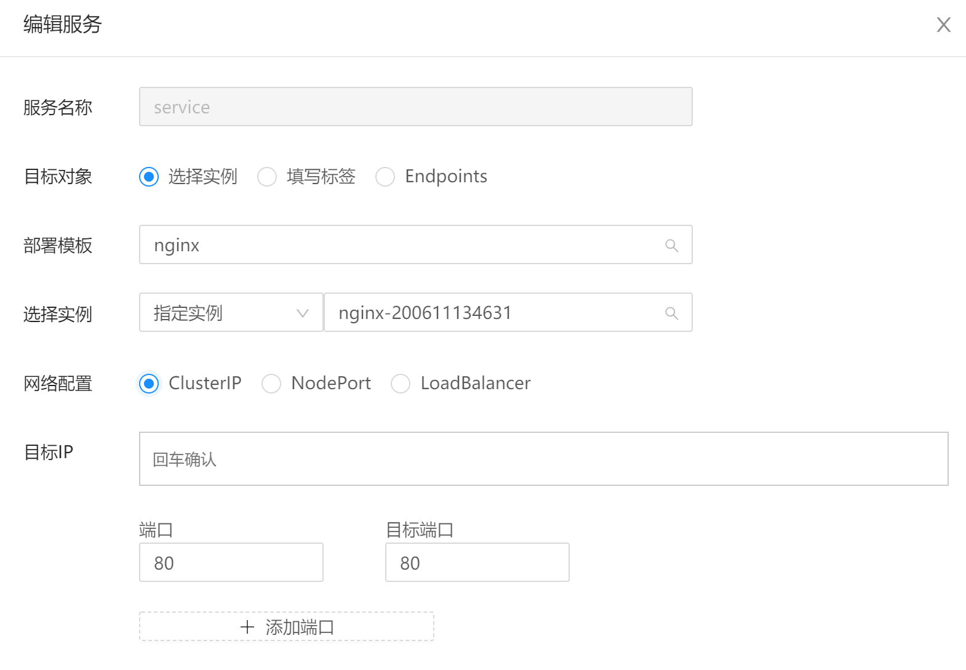966x670 pixels.
Task: Open the nginx-200611134631 instance selector
Action: [492, 313]
